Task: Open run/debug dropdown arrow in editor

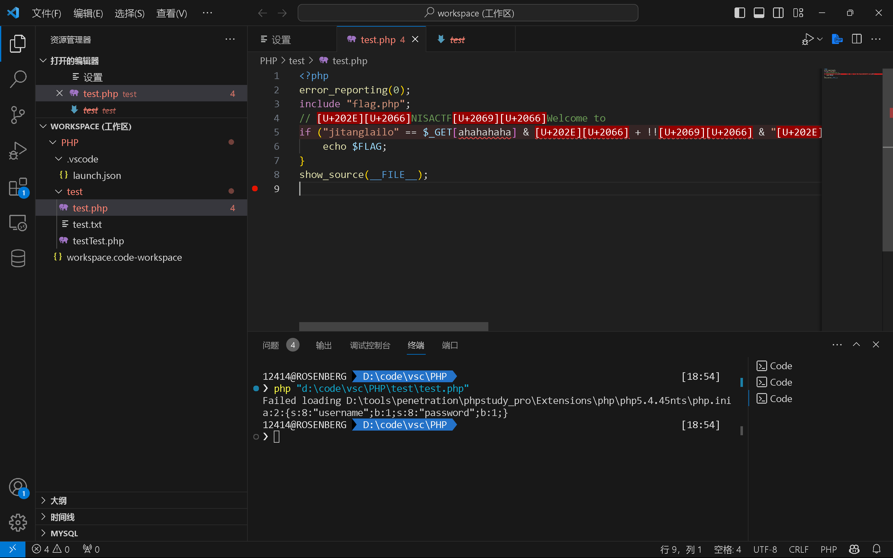Action: [820, 39]
